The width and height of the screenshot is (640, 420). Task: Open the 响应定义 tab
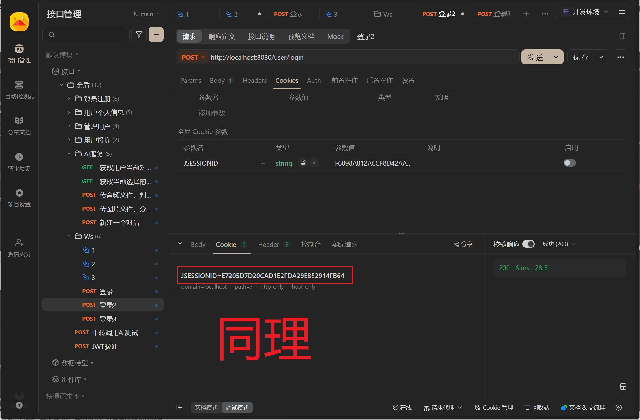pos(222,36)
